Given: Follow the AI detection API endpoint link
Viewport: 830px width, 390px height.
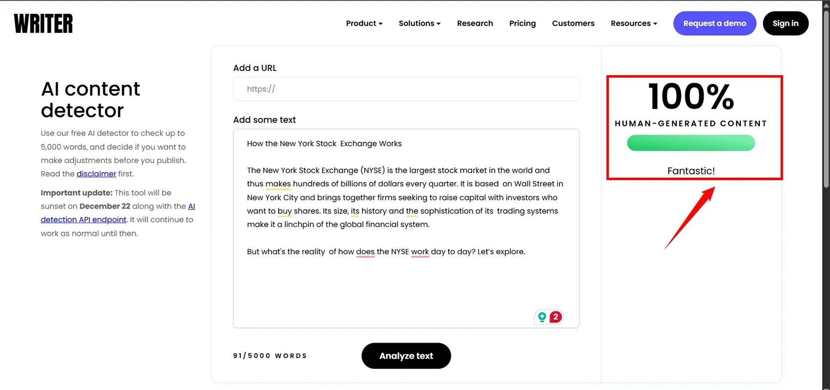Looking at the screenshot, I should tap(83, 220).
